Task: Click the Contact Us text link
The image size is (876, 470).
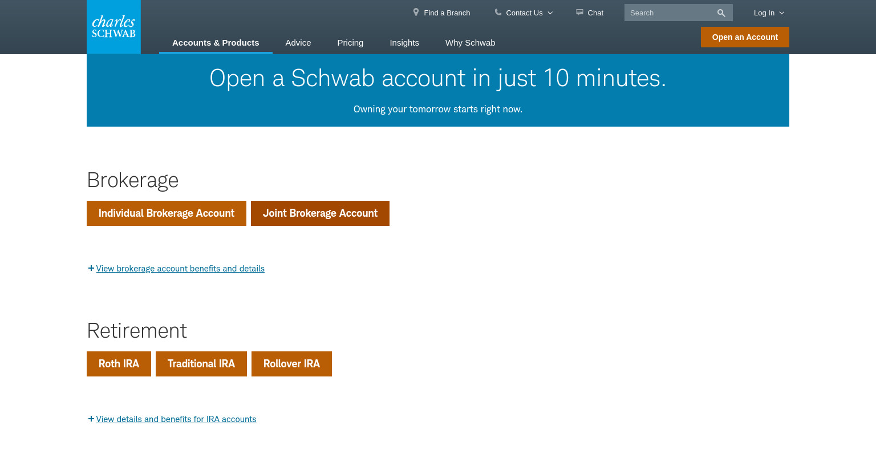Action: 524,13
